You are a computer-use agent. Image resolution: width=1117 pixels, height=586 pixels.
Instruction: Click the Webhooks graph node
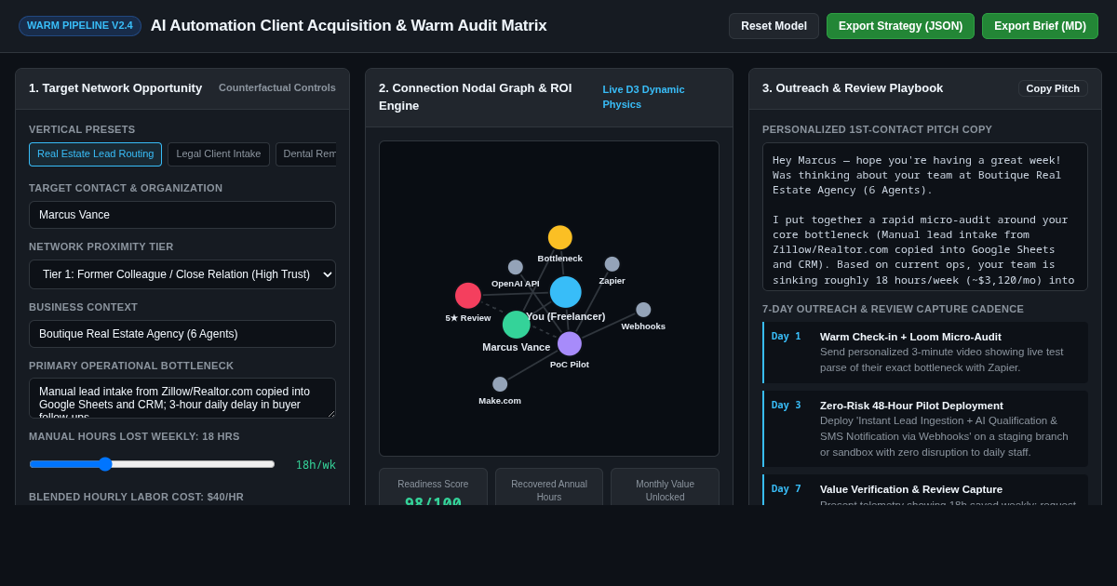tap(643, 310)
